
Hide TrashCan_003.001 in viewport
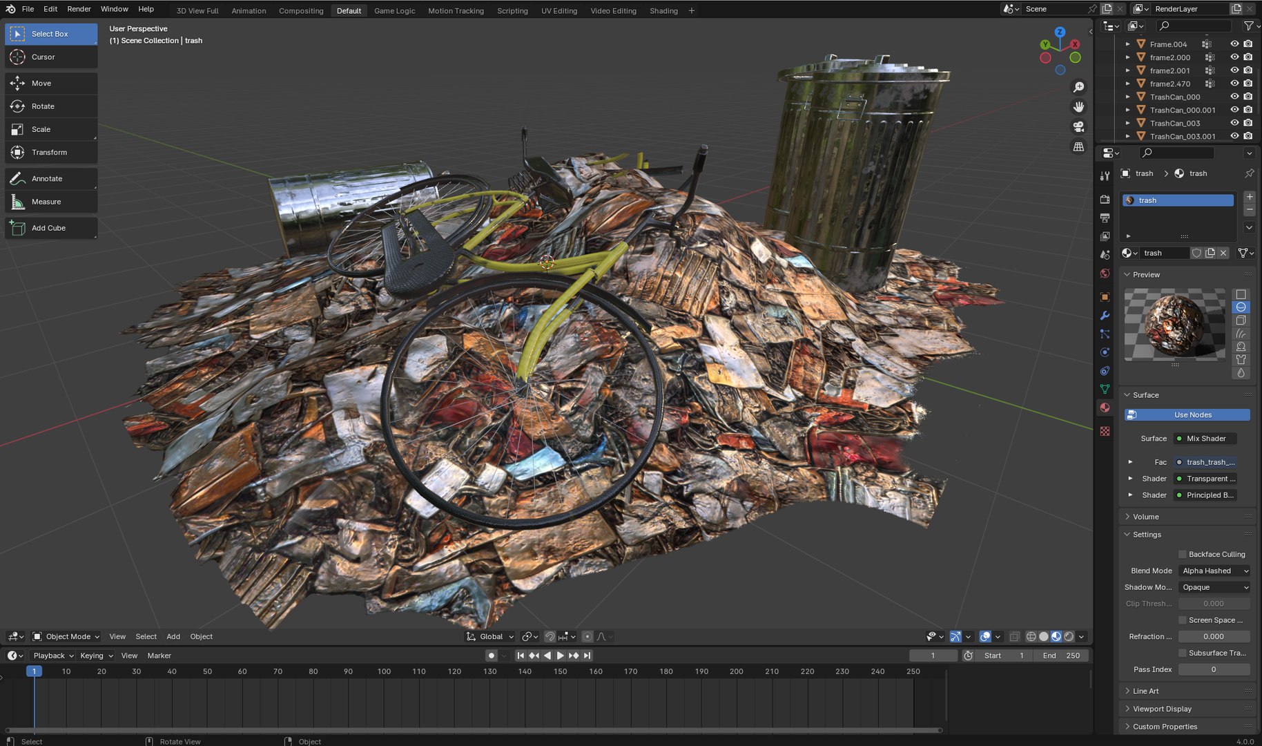click(x=1234, y=136)
